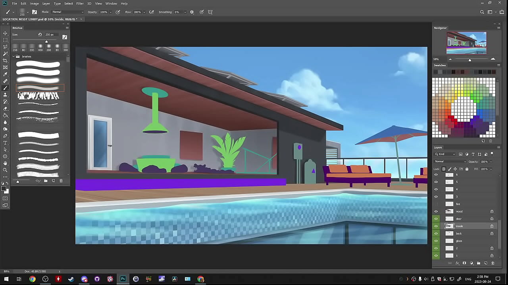Select the Crop tool
Screen dimensions: 508x285
coord(5,61)
